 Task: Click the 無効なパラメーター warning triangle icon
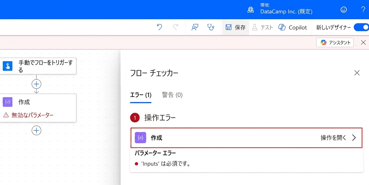6,115
